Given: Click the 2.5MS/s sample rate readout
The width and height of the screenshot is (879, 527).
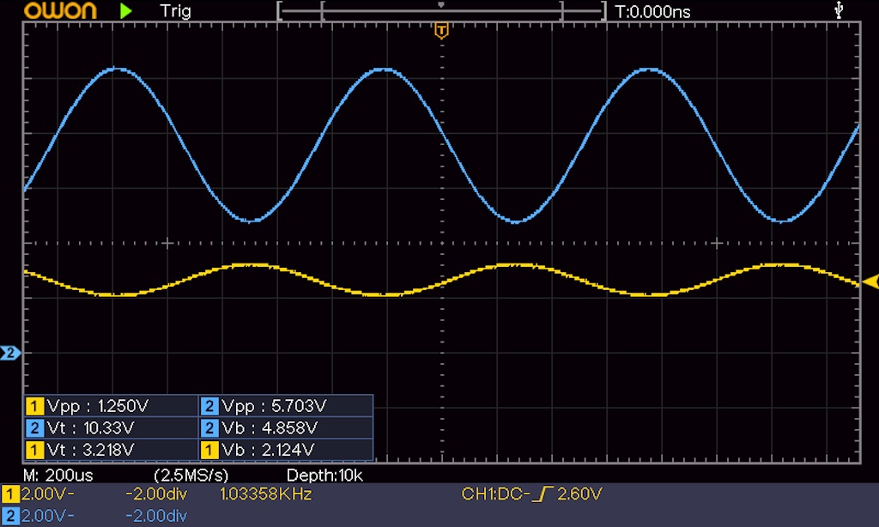Looking at the screenshot, I should point(191,475).
